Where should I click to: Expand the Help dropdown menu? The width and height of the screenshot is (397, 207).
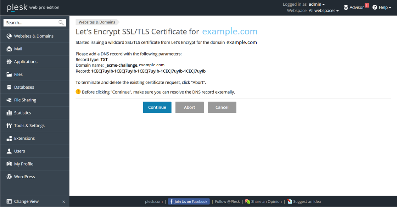382,7
